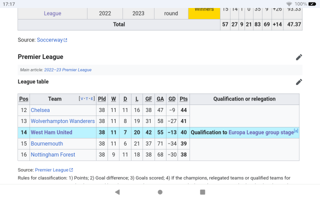Tap the Pts column header abbreviation
The height and width of the screenshot is (200, 320).
184,99
